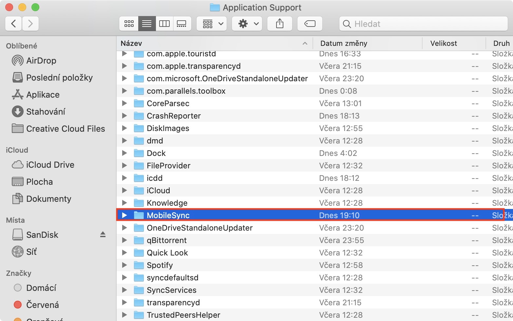
Task: Go forward to the next folder
Action: pos(30,24)
